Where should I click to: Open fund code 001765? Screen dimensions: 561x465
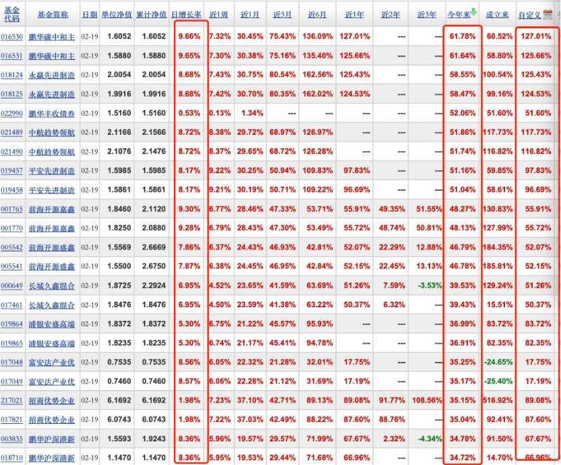[12, 209]
